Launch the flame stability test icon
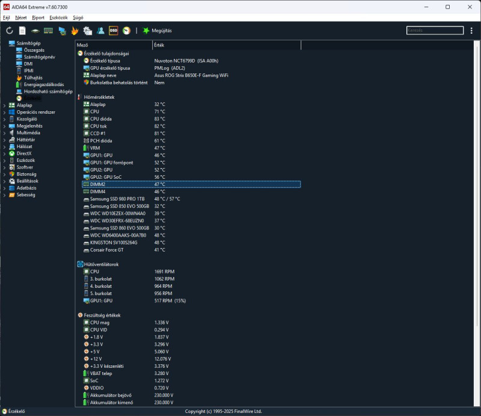The image size is (481, 416). pos(75,31)
